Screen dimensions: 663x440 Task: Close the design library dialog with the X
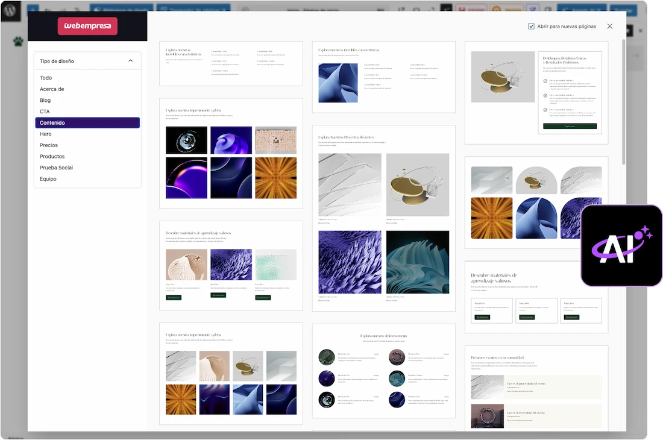point(610,27)
